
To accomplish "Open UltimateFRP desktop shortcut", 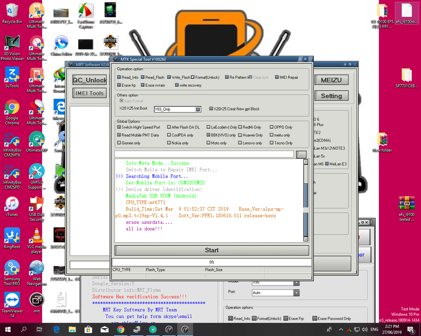I will (x=37, y=142).
